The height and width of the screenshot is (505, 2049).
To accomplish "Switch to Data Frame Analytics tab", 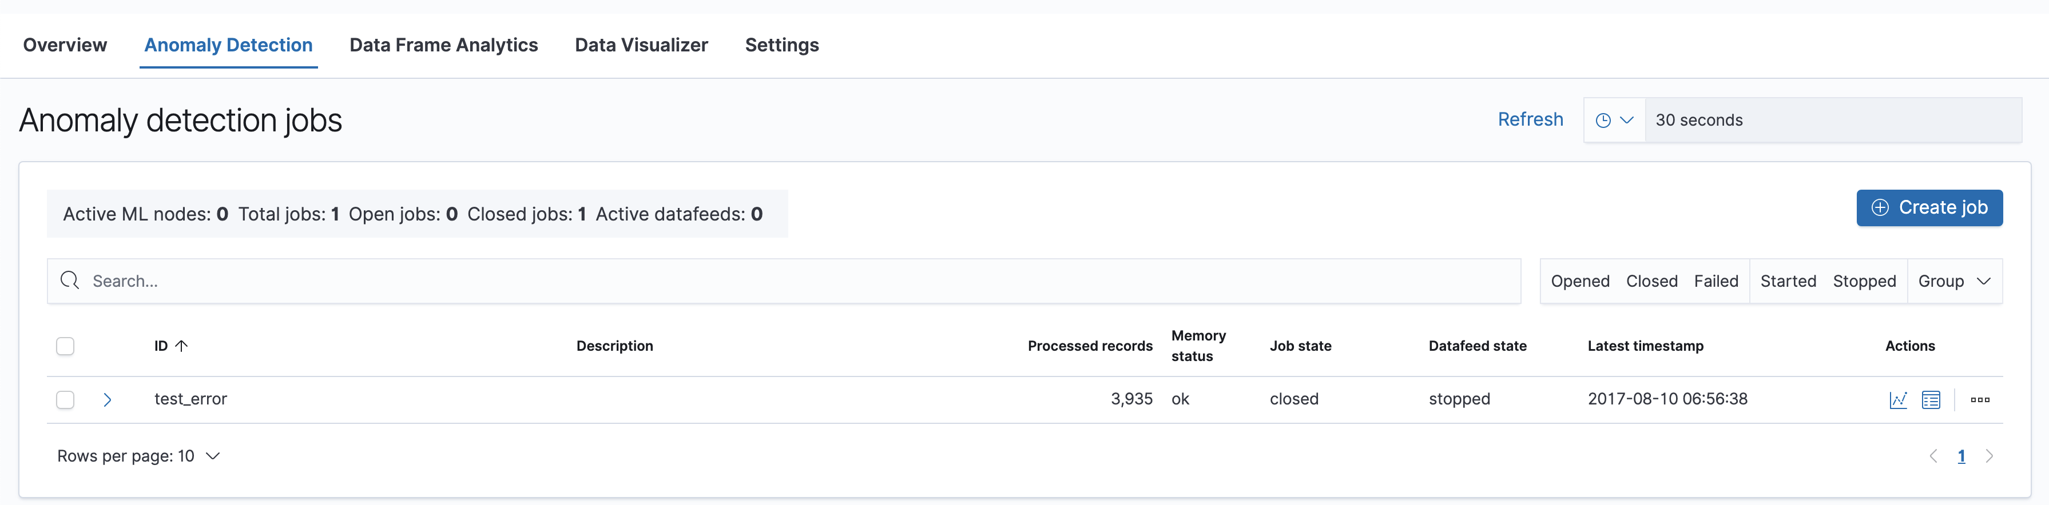I will [x=443, y=45].
